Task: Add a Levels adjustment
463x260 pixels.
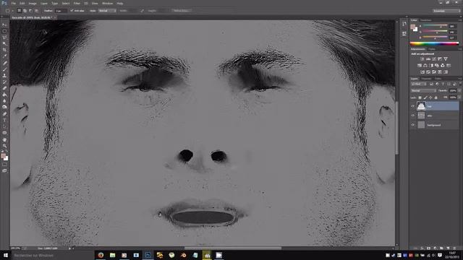Action: [428, 59]
